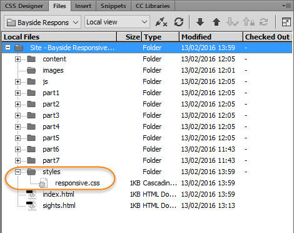Sort by the Modified column header
294x233 pixels.
coord(211,37)
